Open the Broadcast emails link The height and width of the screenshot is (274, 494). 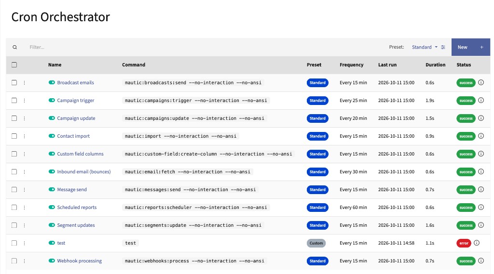tap(76, 83)
